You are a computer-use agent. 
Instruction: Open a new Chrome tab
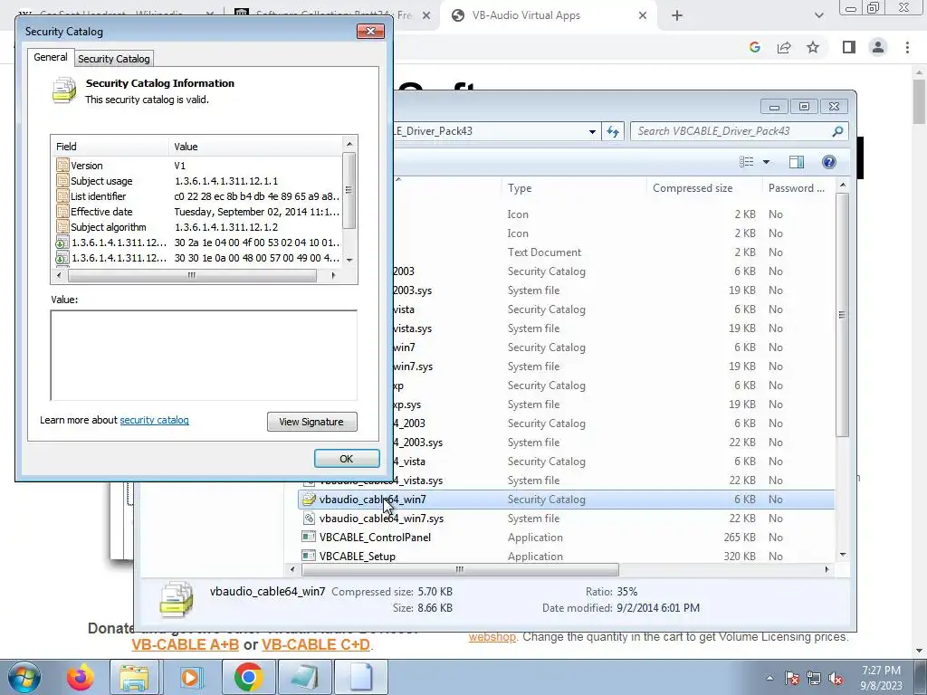(677, 15)
